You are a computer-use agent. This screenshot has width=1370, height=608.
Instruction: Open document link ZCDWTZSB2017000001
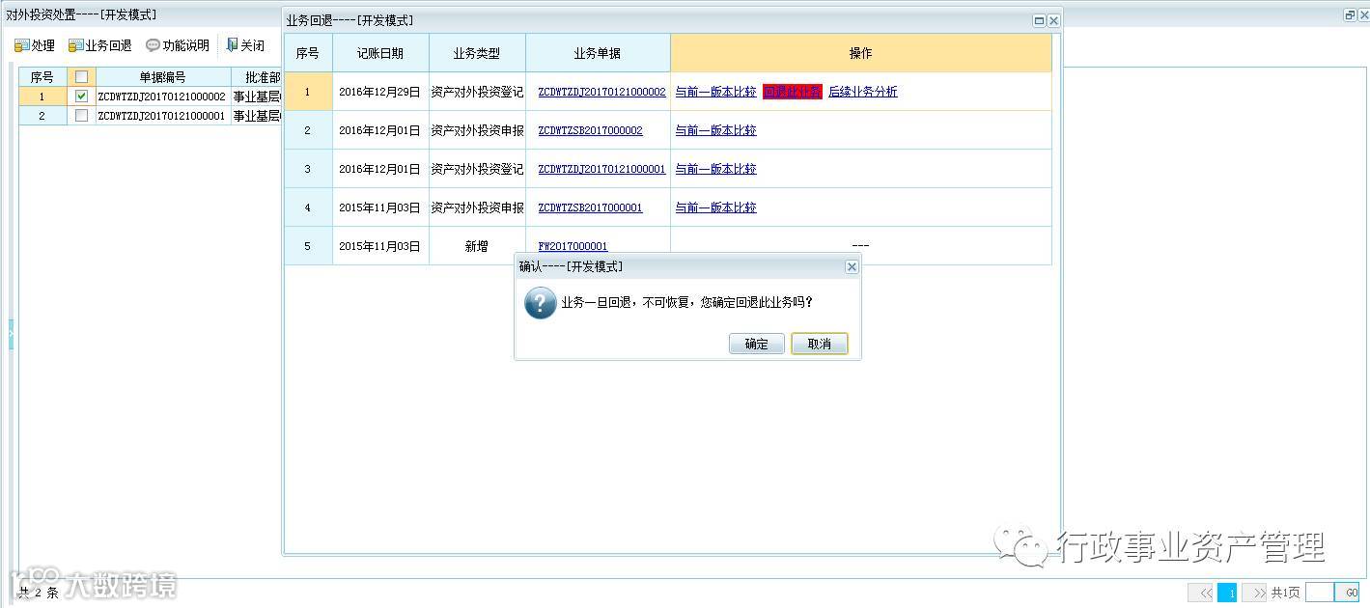click(x=590, y=207)
